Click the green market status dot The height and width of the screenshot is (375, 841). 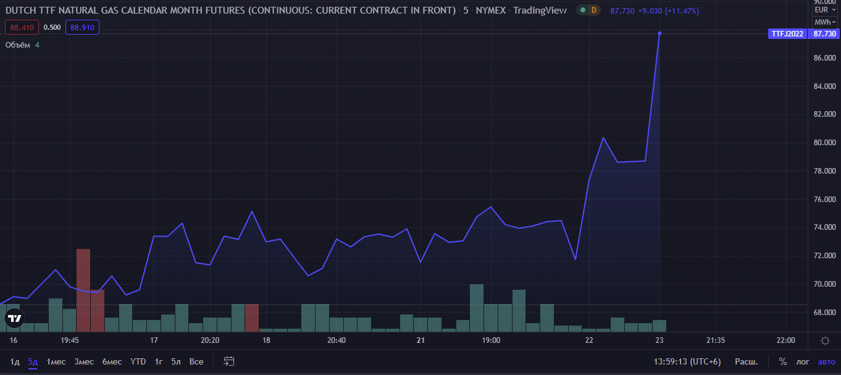(x=582, y=11)
